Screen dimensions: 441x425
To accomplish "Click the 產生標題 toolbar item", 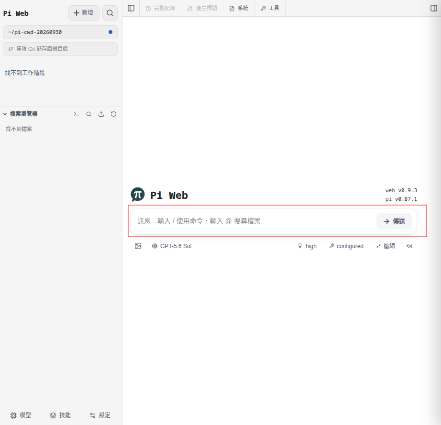I will tap(202, 8).
